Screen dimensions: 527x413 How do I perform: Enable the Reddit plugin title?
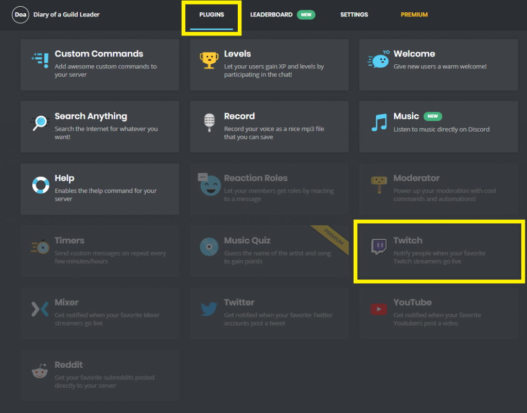click(68, 365)
